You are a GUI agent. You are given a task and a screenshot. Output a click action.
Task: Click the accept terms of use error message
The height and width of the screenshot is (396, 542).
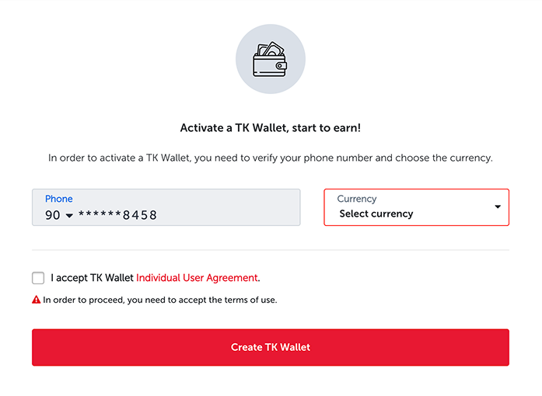[159, 300]
